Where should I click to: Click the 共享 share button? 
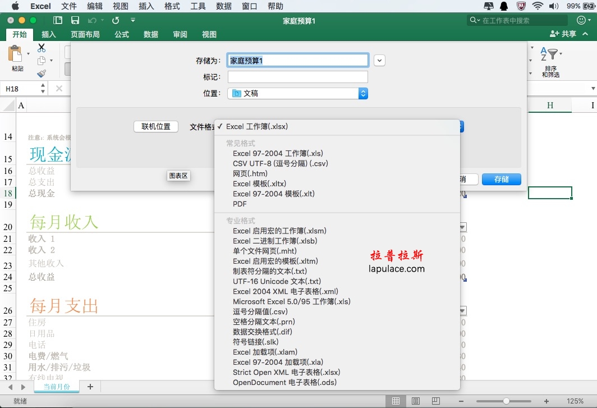coord(563,34)
